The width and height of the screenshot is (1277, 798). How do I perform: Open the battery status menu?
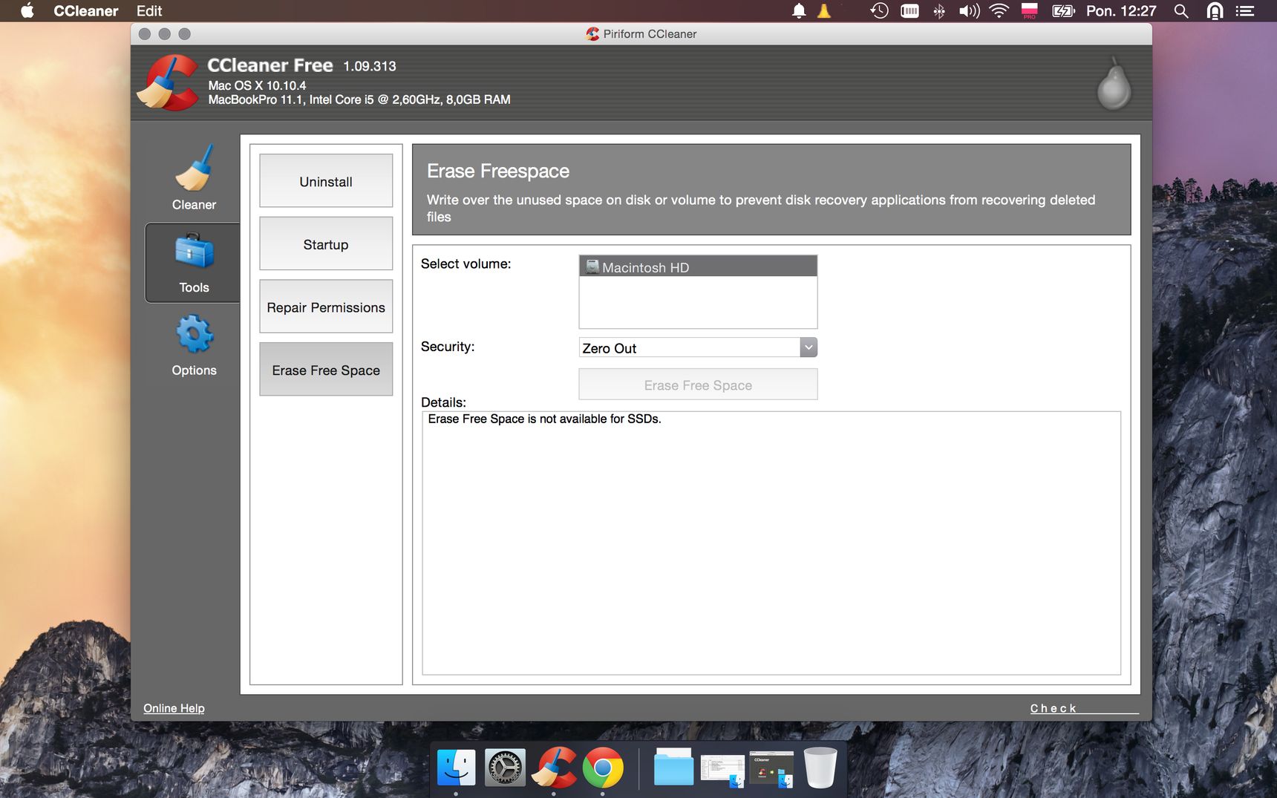click(1063, 10)
